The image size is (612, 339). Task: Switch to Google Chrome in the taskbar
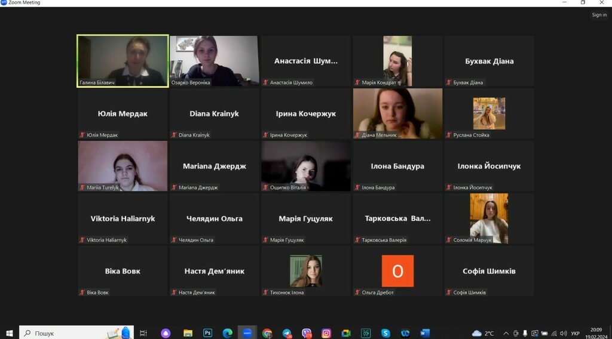point(267,333)
